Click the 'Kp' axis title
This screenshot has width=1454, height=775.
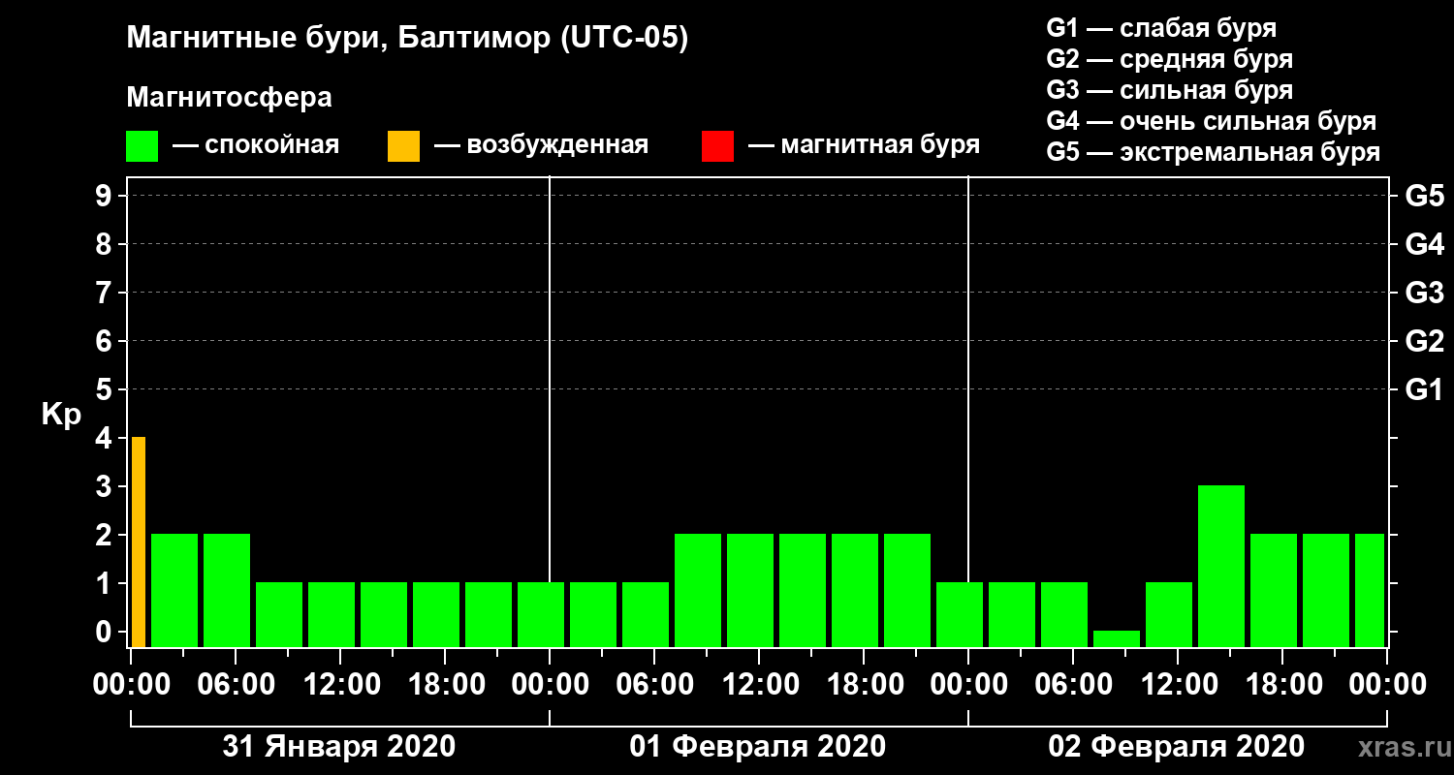tap(61, 415)
